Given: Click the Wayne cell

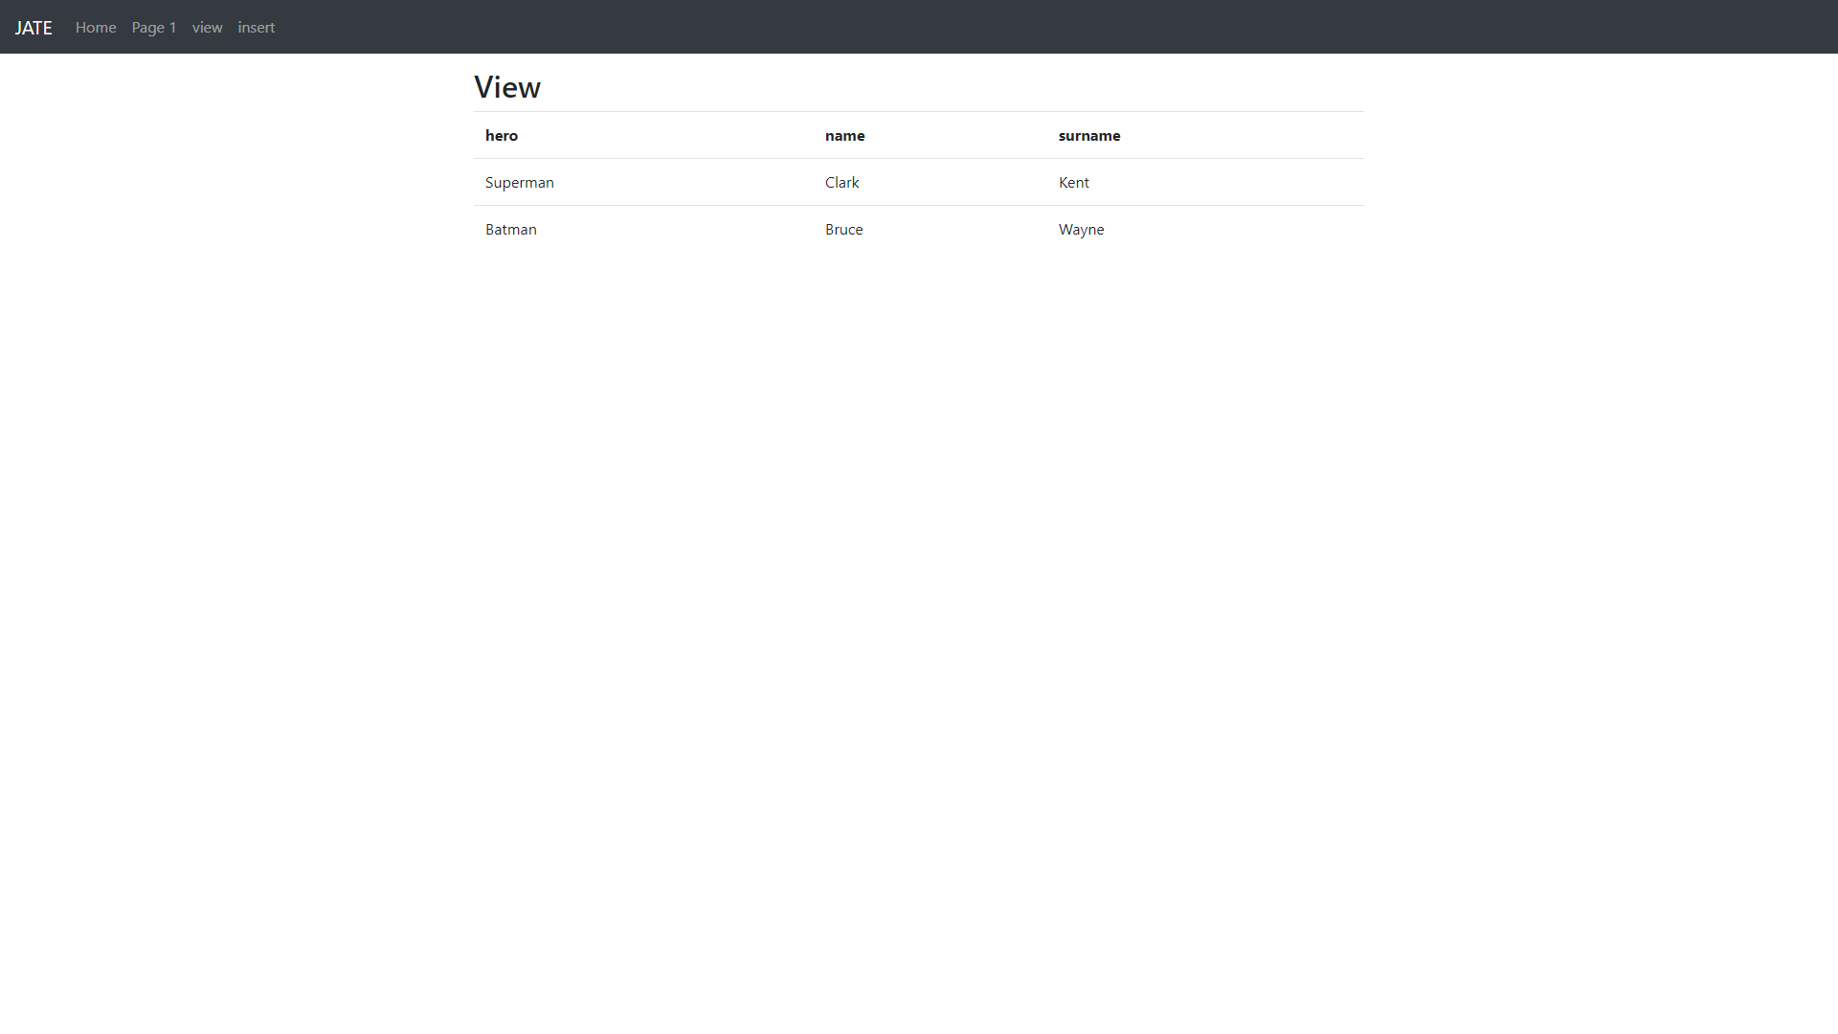Looking at the screenshot, I should tap(1205, 229).
